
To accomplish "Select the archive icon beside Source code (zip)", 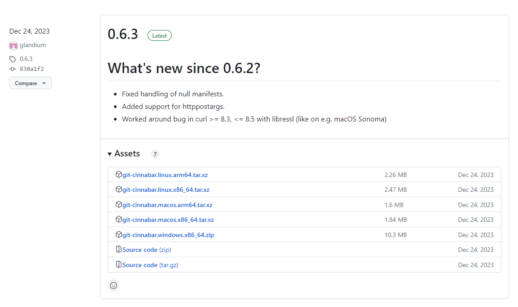I will (118, 250).
